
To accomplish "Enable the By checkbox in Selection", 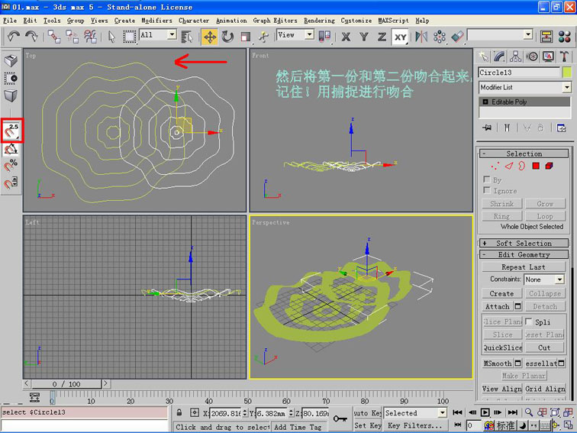I will click(486, 179).
